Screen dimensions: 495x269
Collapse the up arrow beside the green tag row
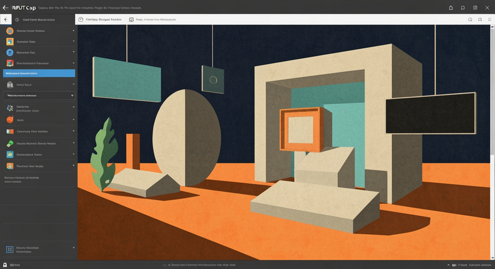tap(73, 143)
